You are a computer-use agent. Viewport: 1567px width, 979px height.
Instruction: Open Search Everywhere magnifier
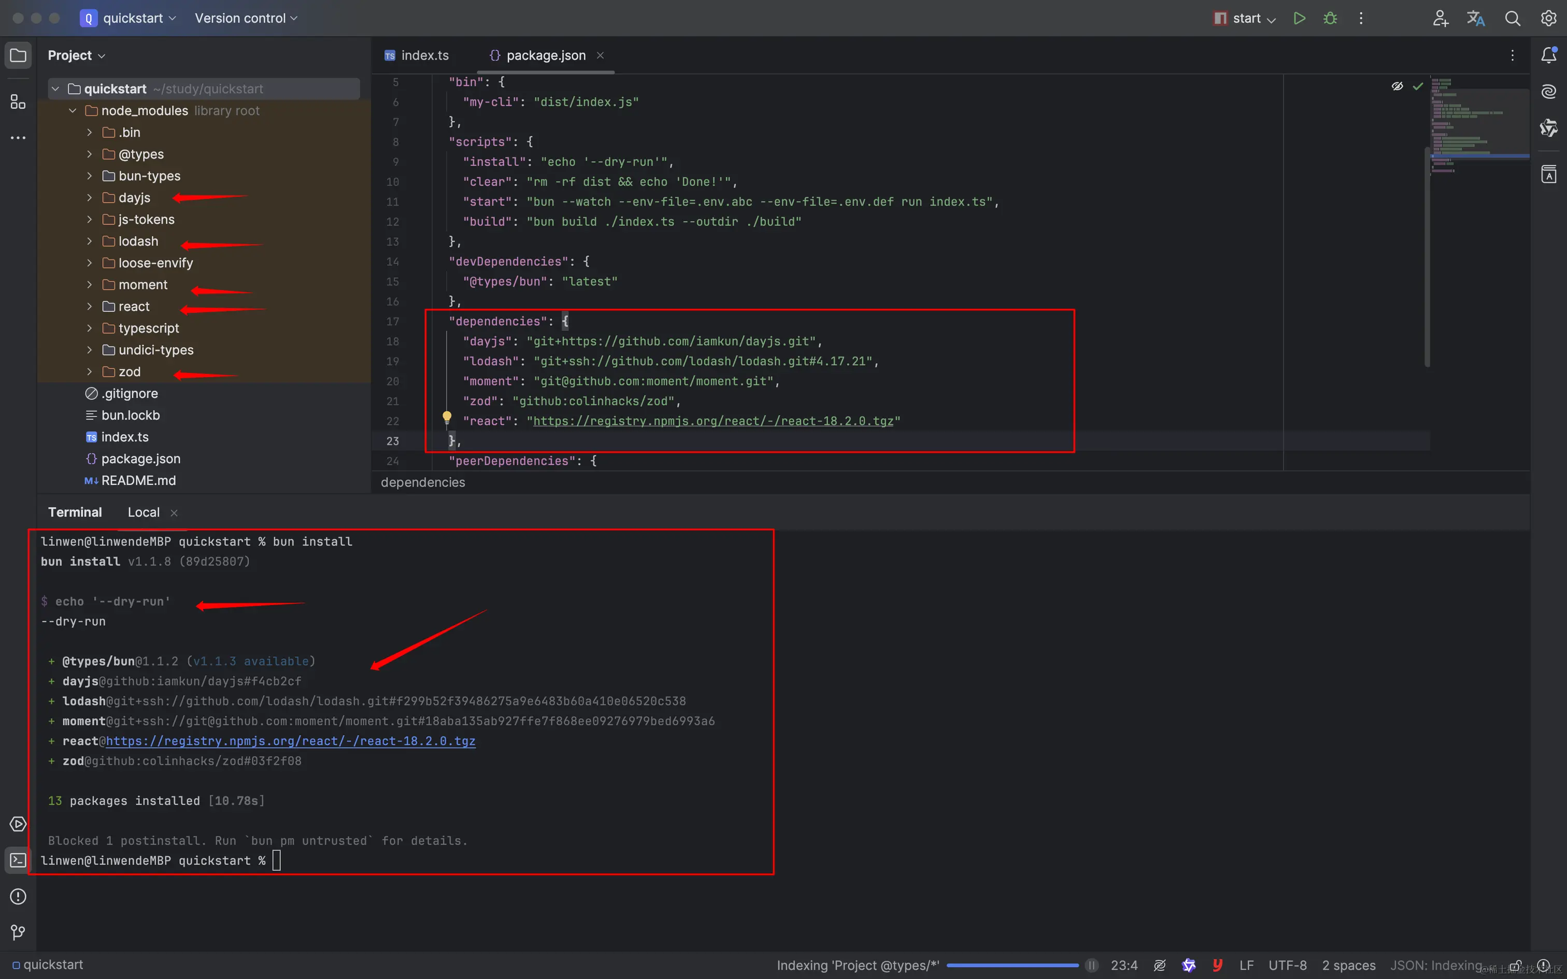[1512, 18]
